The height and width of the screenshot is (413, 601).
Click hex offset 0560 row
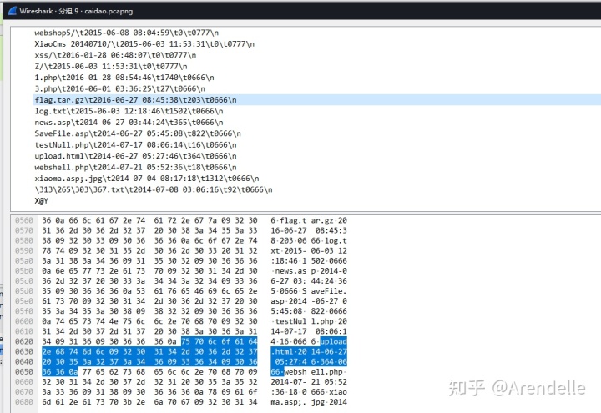(x=181, y=220)
